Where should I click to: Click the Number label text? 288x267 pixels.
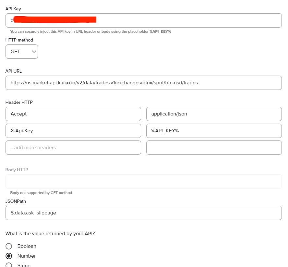27,256
